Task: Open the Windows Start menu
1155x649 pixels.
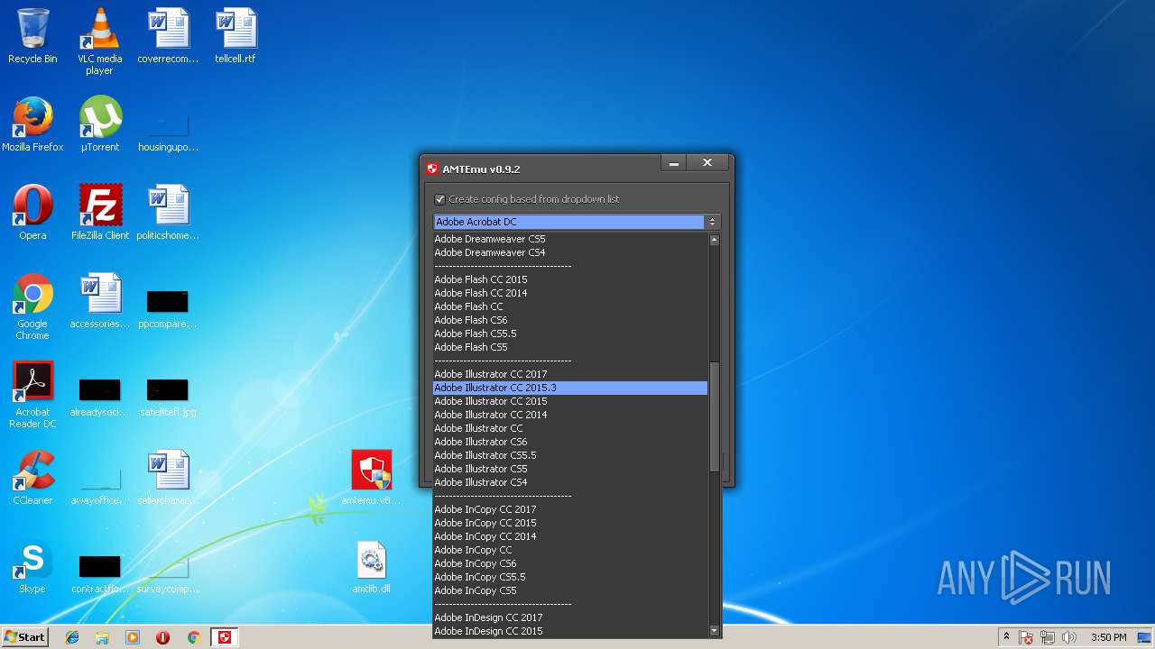Action: click(x=24, y=637)
